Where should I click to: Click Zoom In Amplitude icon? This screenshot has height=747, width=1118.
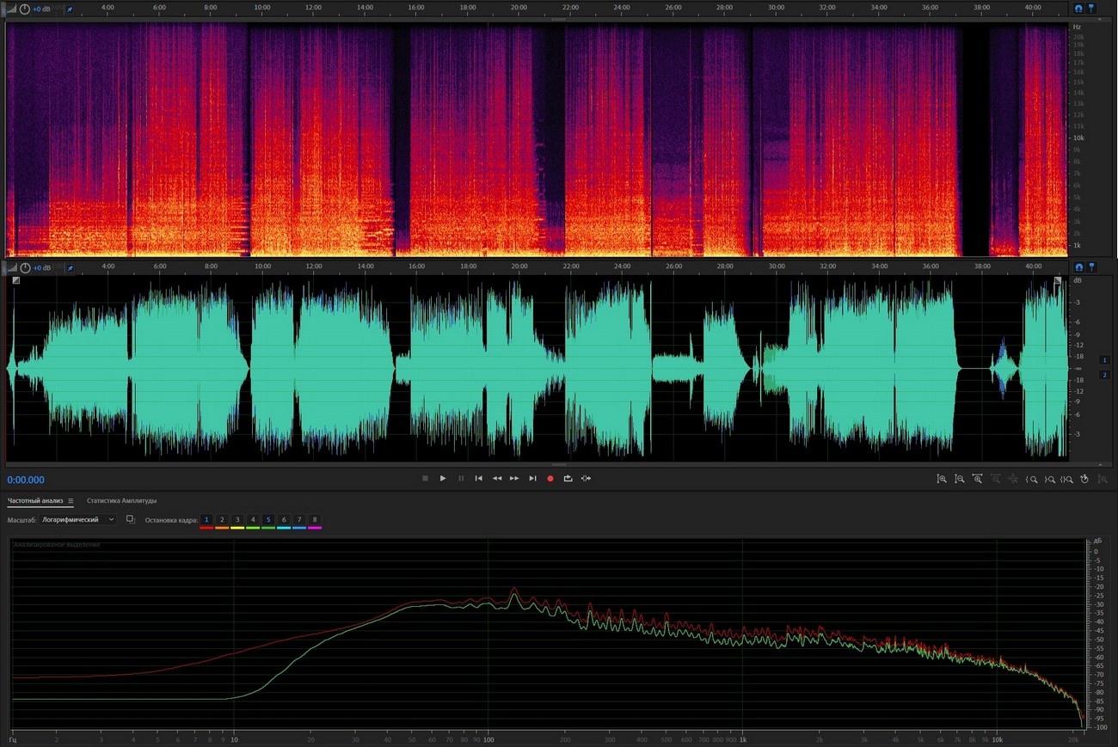coord(942,479)
